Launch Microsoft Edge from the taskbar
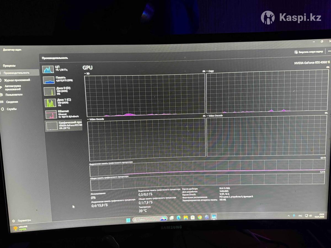 179,218
